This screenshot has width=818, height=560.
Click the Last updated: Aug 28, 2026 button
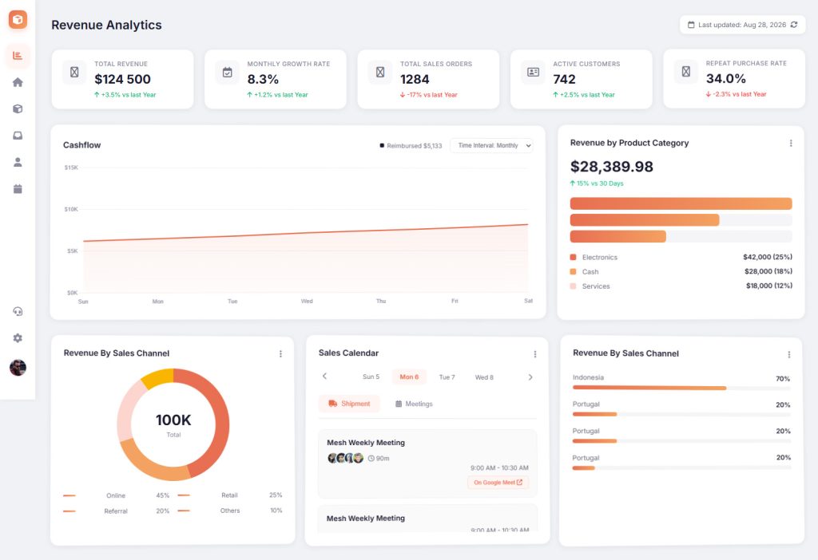pyautogui.click(x=742, y=25)
